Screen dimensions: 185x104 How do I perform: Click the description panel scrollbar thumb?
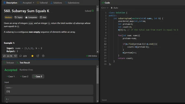click(98, 9)
